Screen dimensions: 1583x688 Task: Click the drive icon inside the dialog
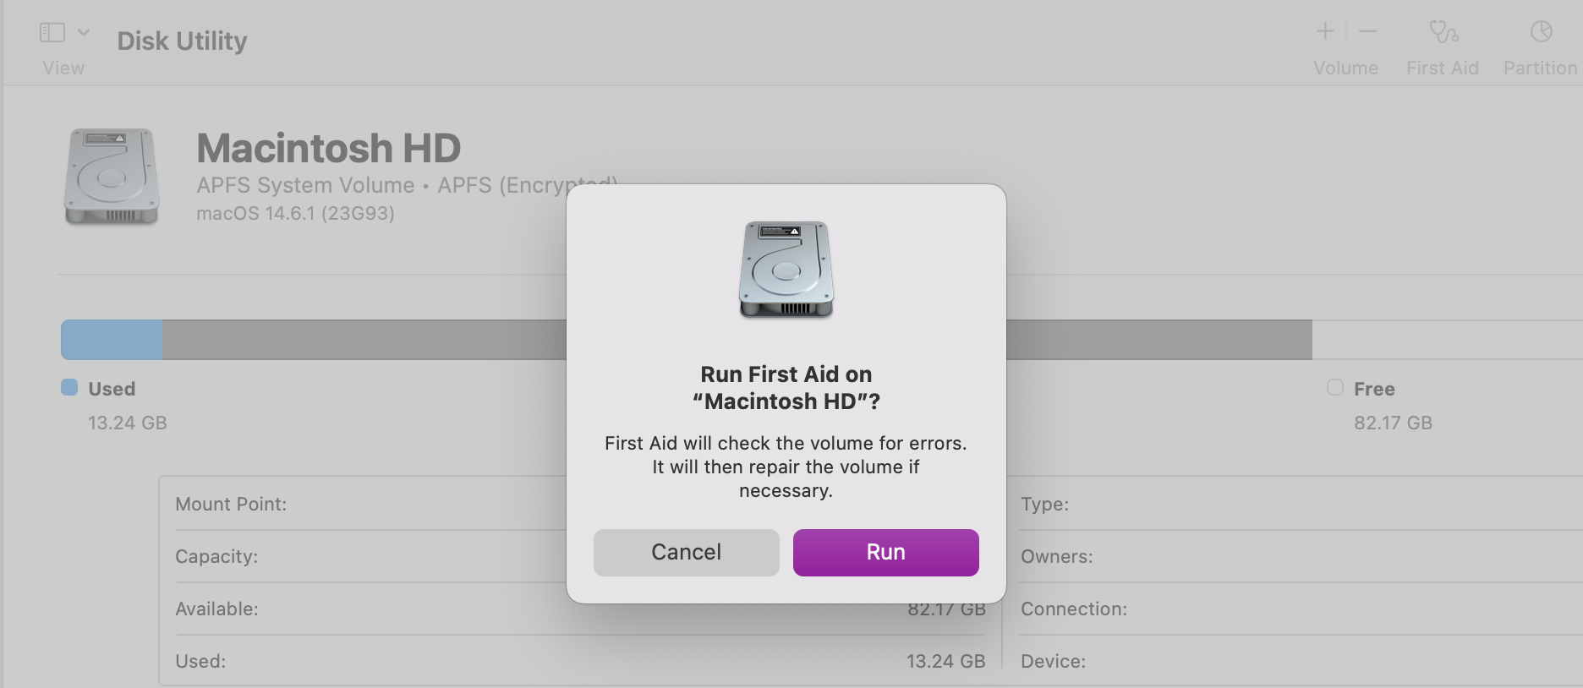785,269
